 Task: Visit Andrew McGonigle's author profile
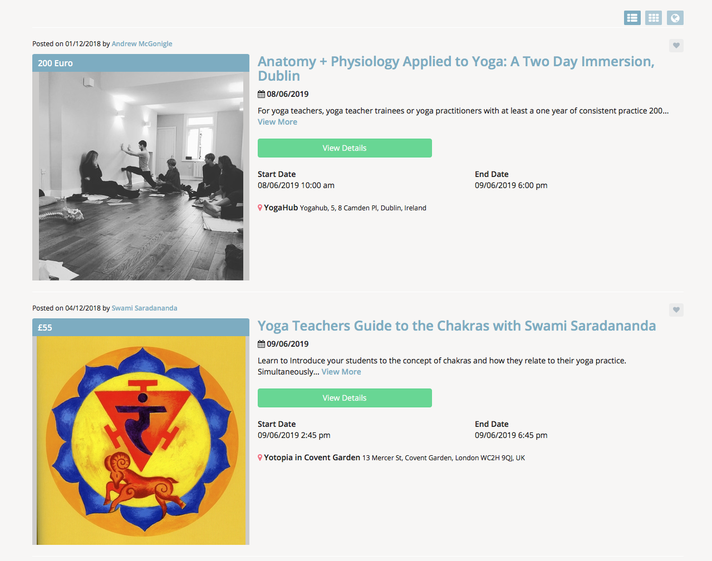[x=142, y=44]
